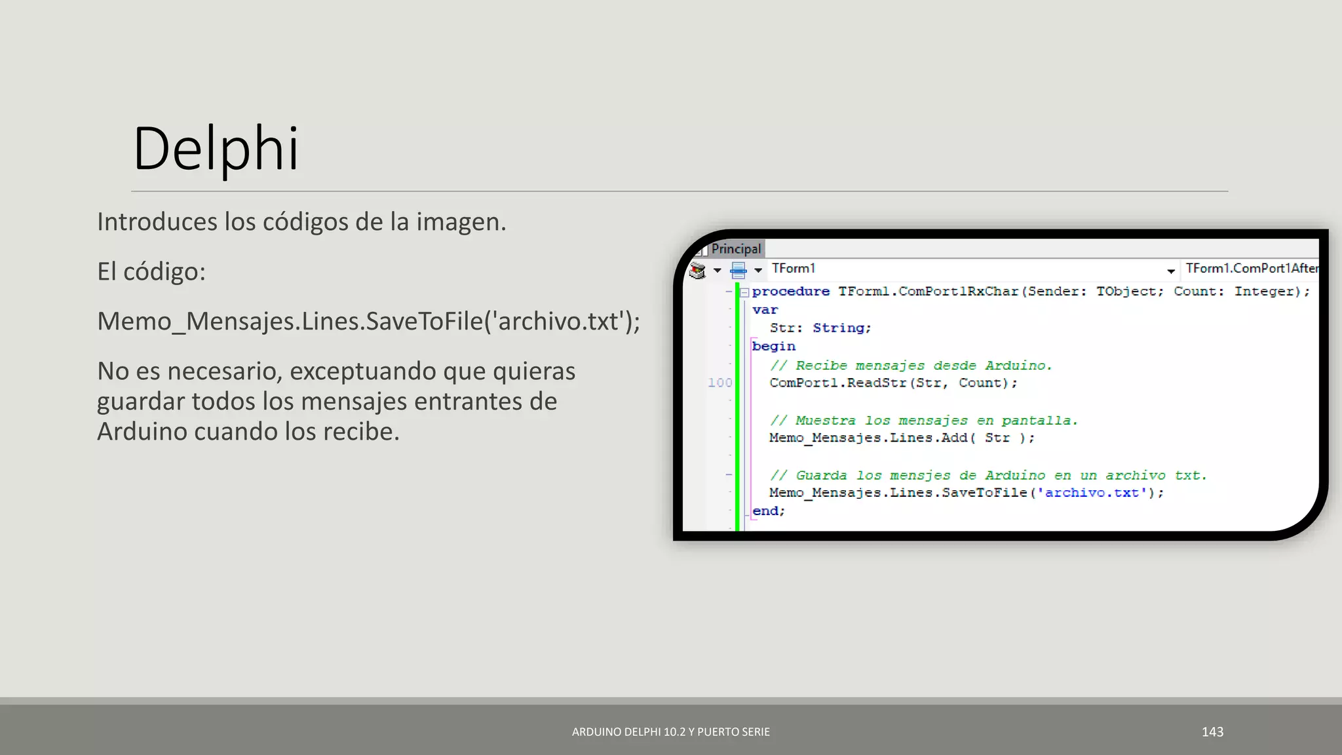Click the 'begin' keyword in the code
The width and height of the screenshot is (1342, 755).
click(x=774, y=346)
